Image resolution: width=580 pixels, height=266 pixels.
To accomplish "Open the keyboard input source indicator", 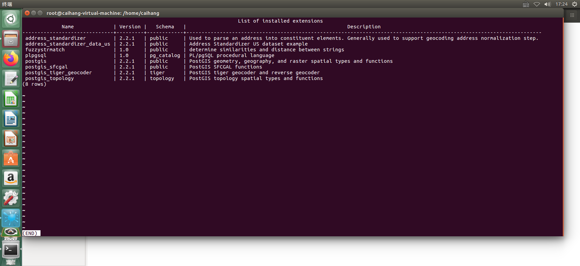I will pyautogui.click(x=526, y=4).
